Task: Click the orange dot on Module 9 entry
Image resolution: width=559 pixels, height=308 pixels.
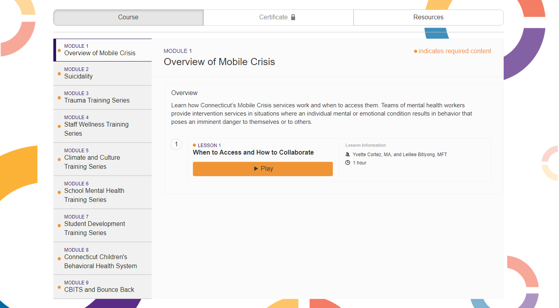Action: (59, 287)
